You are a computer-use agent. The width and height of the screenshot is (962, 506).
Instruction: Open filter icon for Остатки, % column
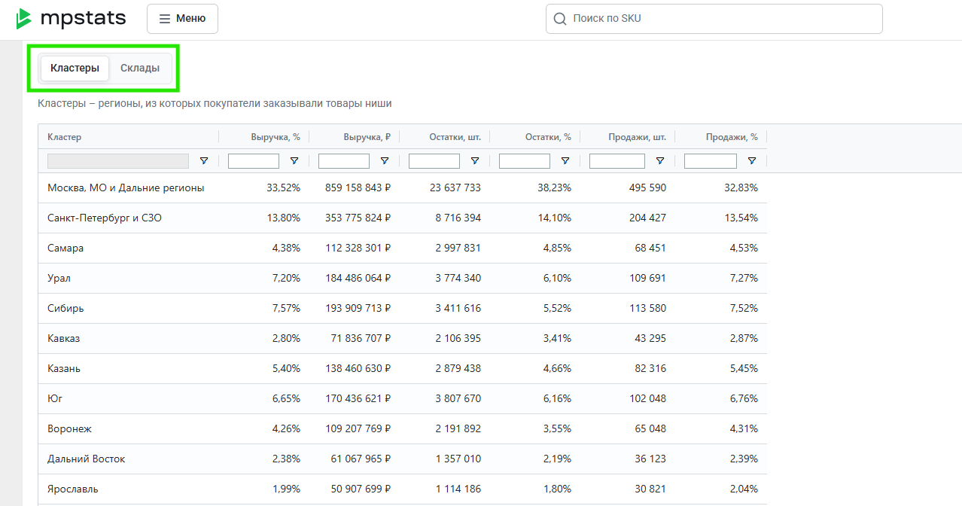[565, 161]
